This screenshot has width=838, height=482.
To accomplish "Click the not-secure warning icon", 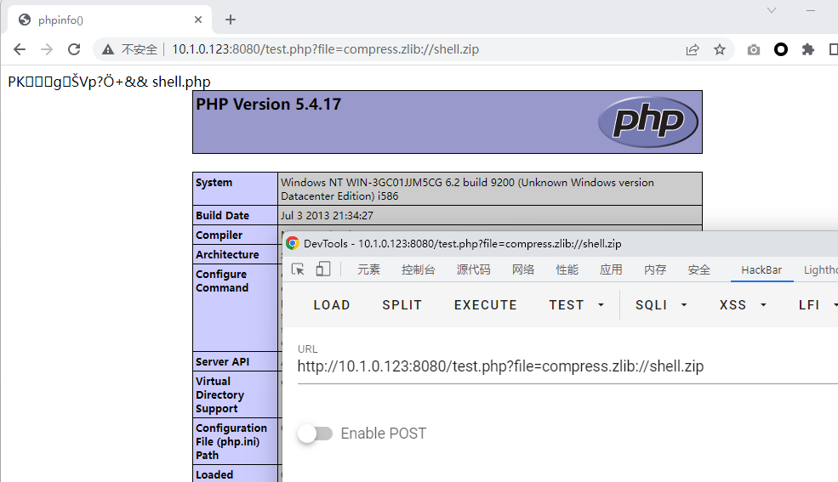I will [x=108, y=49].
